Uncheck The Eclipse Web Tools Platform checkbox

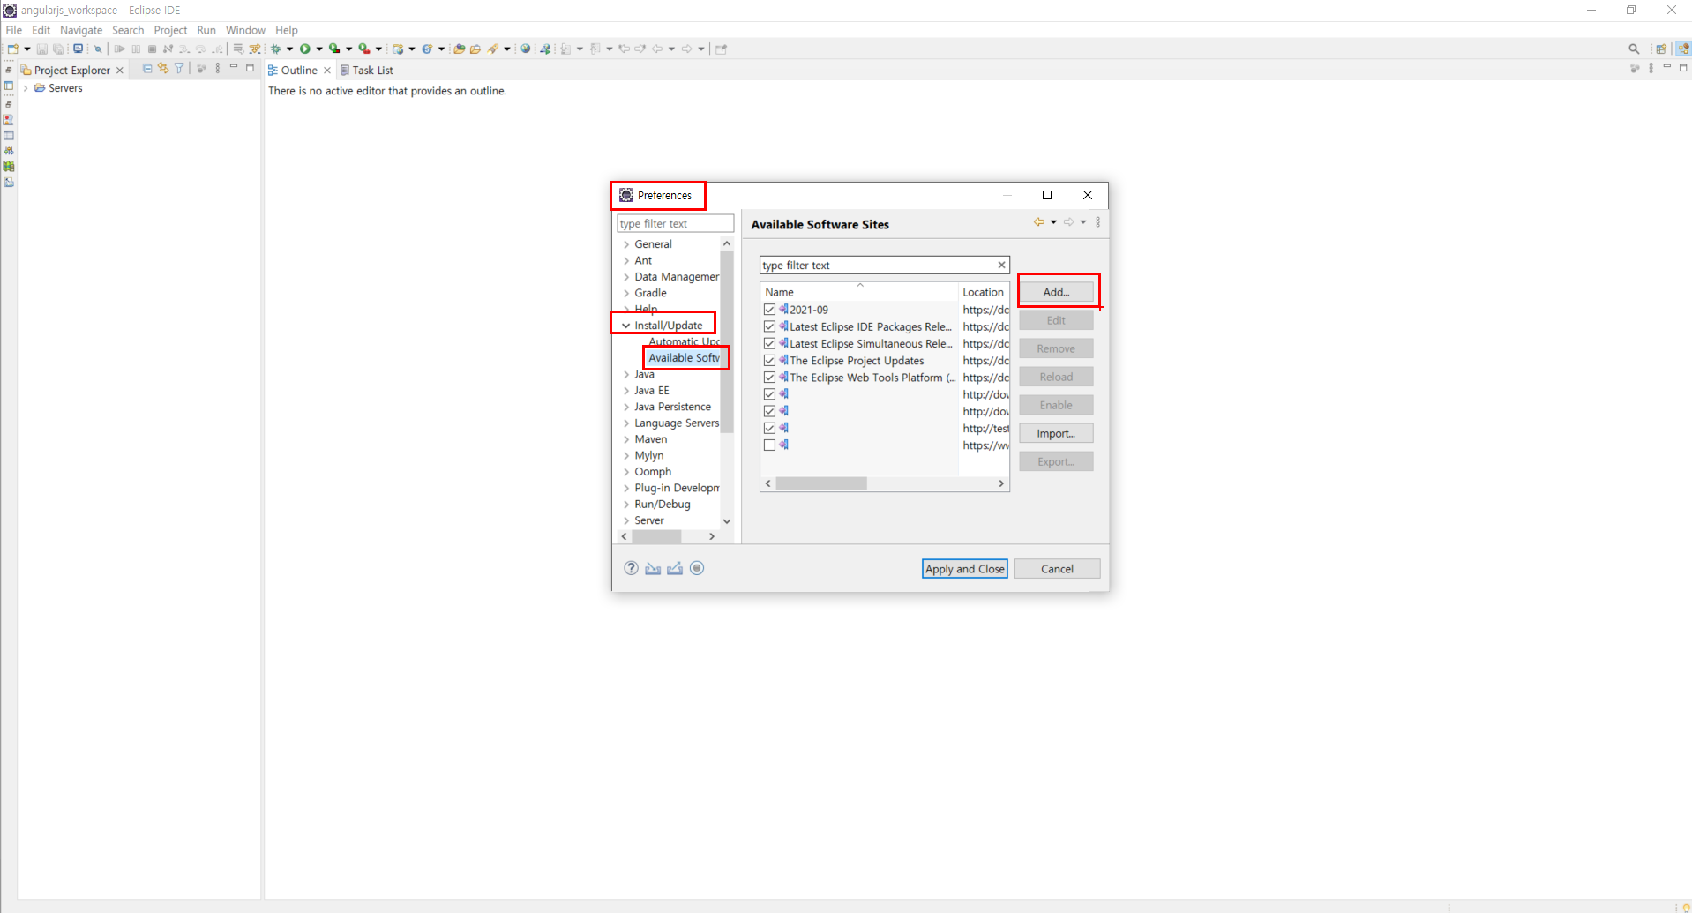click(770, 377)
